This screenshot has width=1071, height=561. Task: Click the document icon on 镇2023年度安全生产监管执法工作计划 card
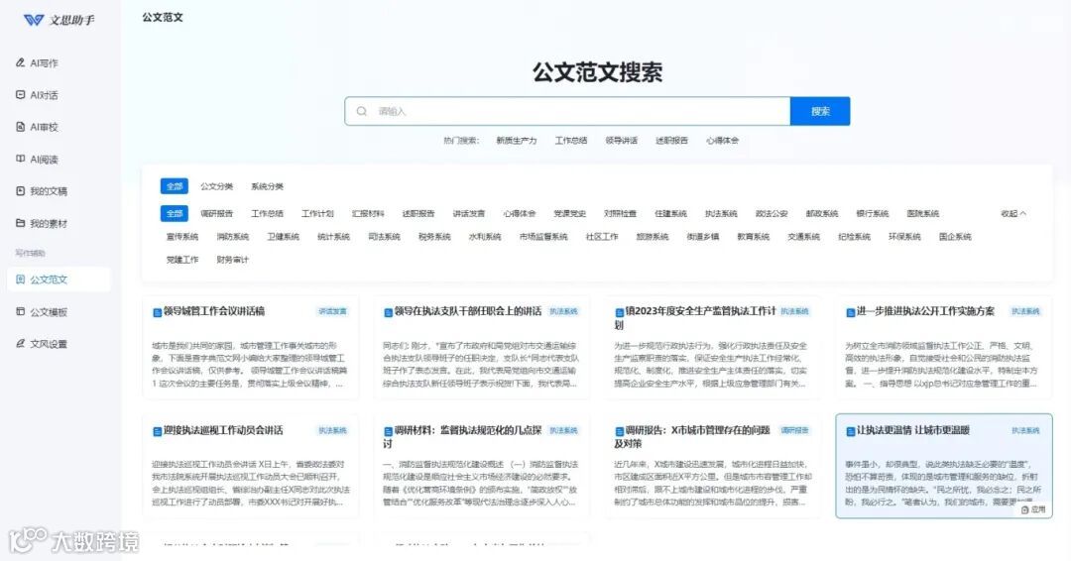[619, 312]
